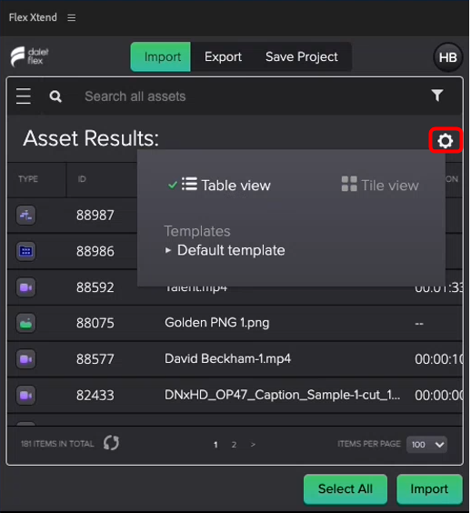Open the hamburger sidebar menu beside search
The width and height of the screenshot is (471, 513).
point(24,96)
